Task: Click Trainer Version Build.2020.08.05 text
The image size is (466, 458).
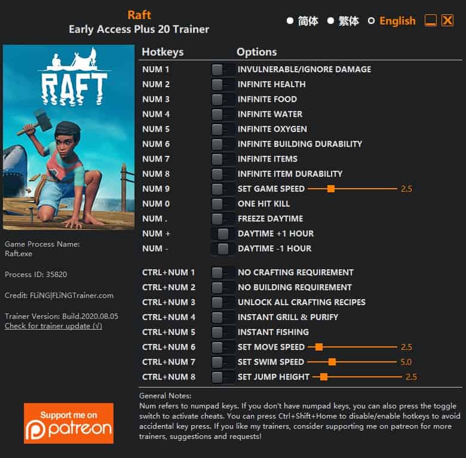Action: click(62, 316)
